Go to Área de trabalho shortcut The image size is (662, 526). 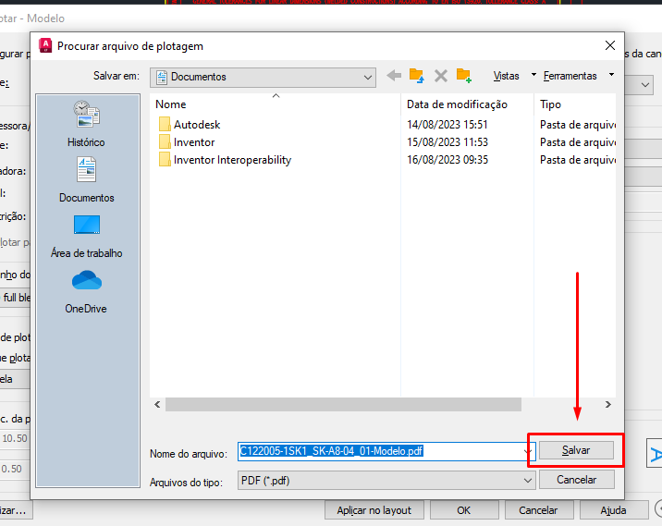(86, 236)
